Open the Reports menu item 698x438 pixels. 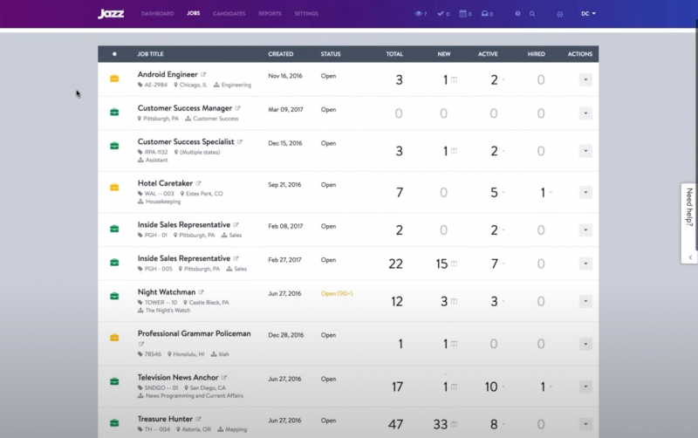[270, 14]
